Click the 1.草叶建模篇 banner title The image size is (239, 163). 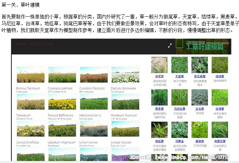coord(205,47)
